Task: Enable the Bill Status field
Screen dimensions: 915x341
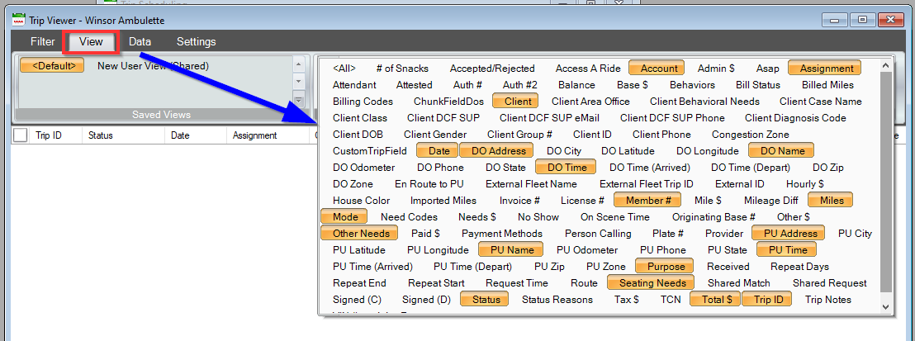Action: [x=758, y=85]
